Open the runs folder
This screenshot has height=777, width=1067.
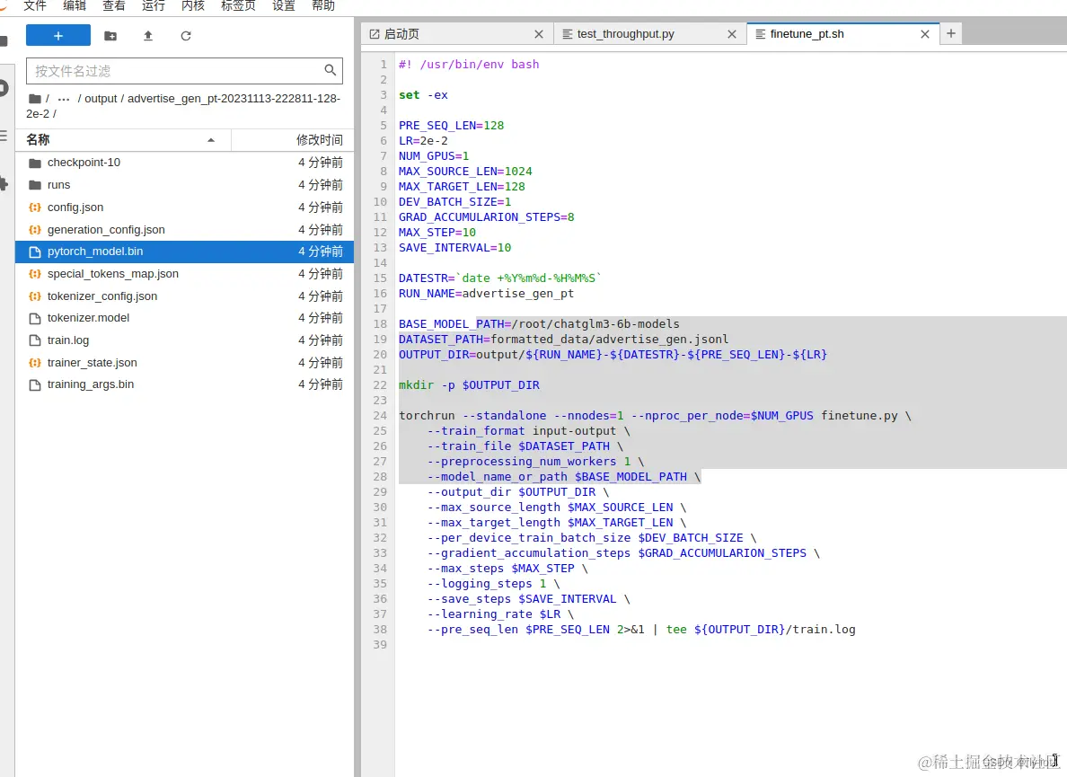tap(184, 185)
